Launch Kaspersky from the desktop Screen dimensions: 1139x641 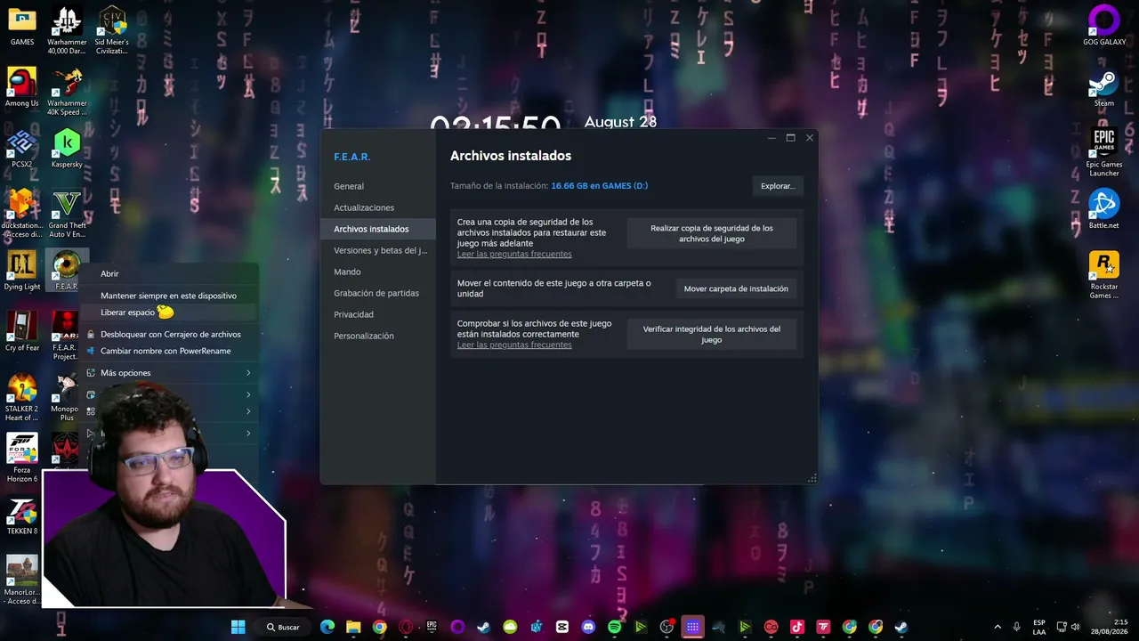tap(67, 149)
